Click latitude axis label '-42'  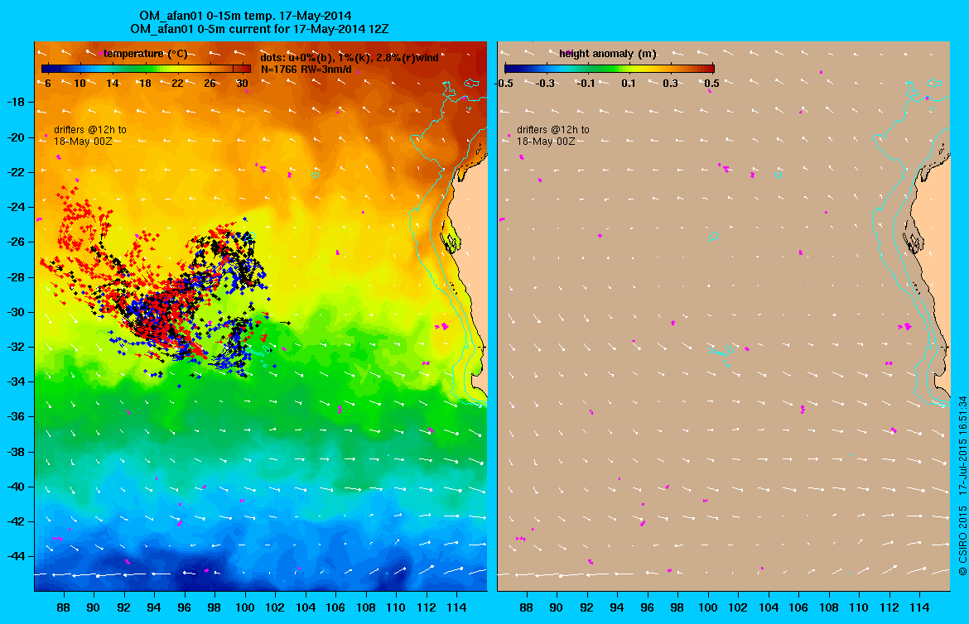[16, 521]
